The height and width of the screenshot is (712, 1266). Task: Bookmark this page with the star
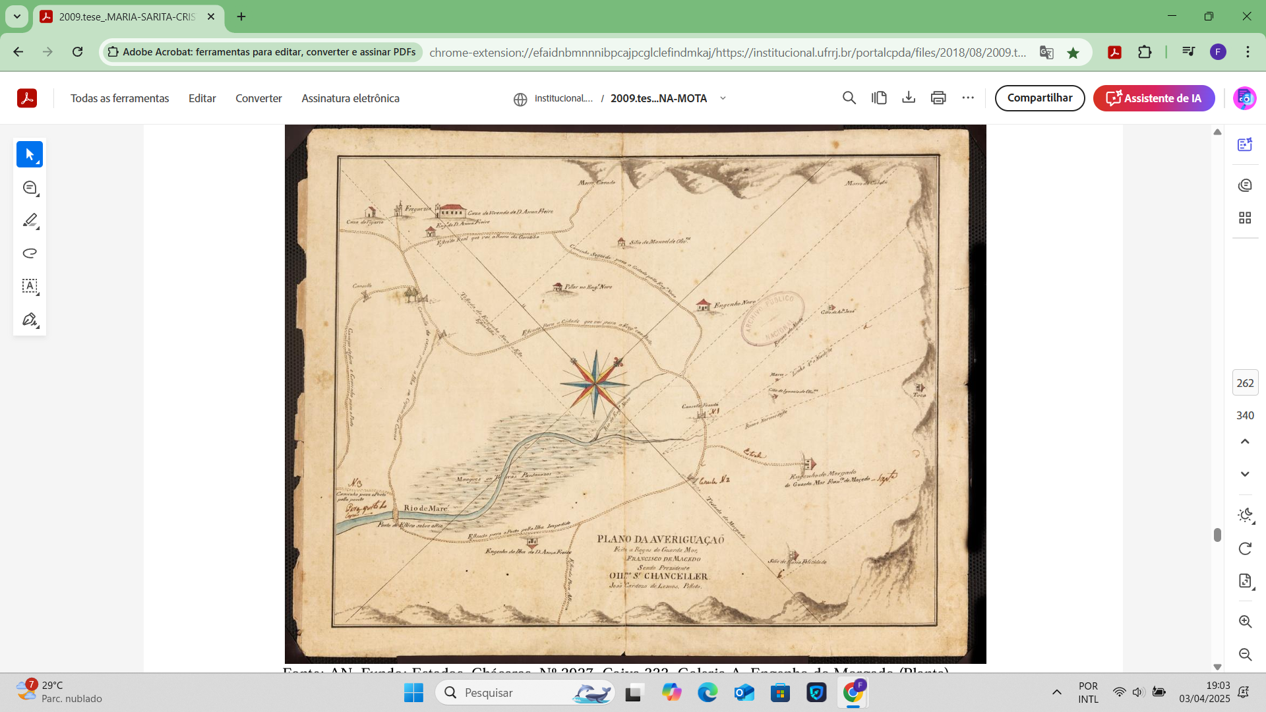(1073, 53)
